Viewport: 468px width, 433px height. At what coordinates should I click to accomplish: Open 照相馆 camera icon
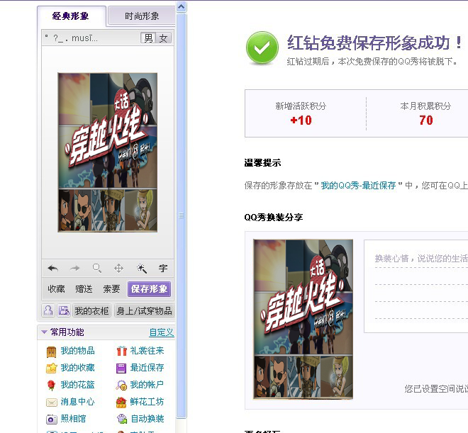[x=51, y=420]
